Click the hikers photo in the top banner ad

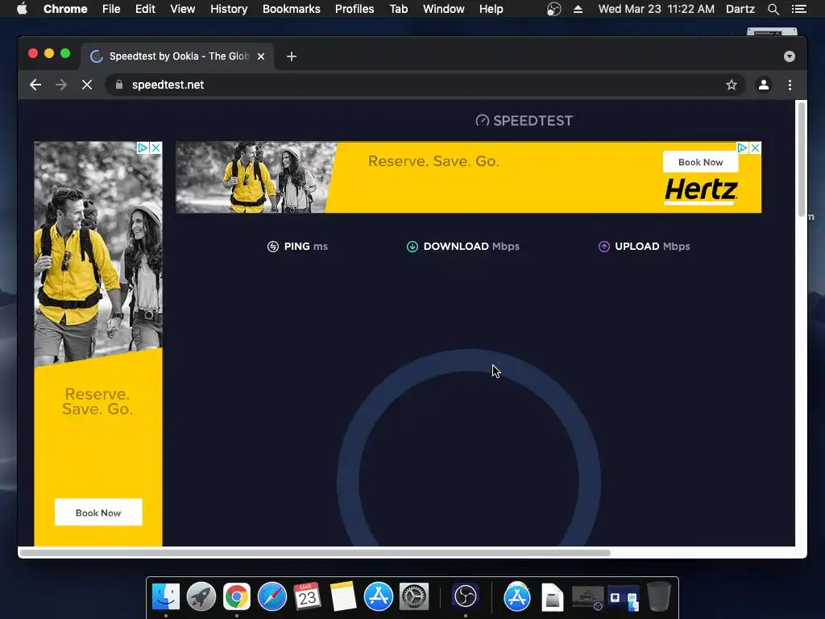pos(255,177)
